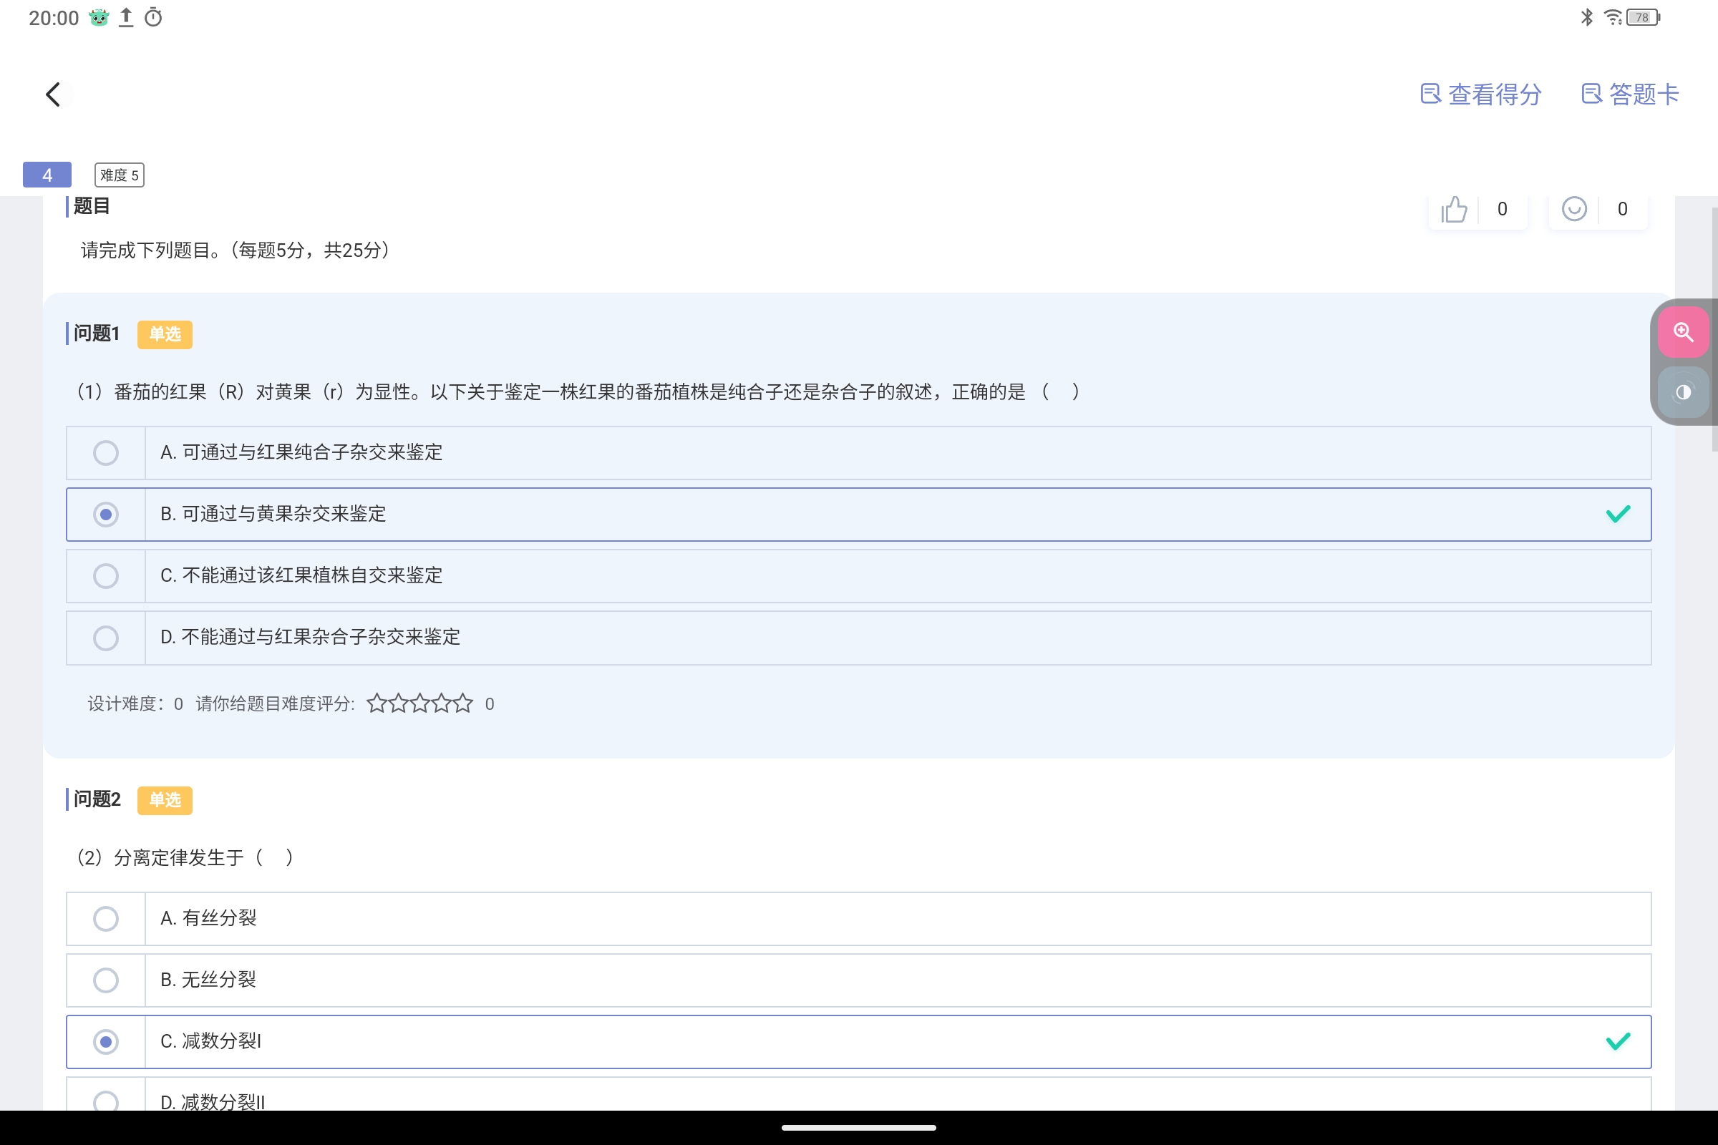
Task: Open 查看得分 score view
Action: pos(1480,94)
